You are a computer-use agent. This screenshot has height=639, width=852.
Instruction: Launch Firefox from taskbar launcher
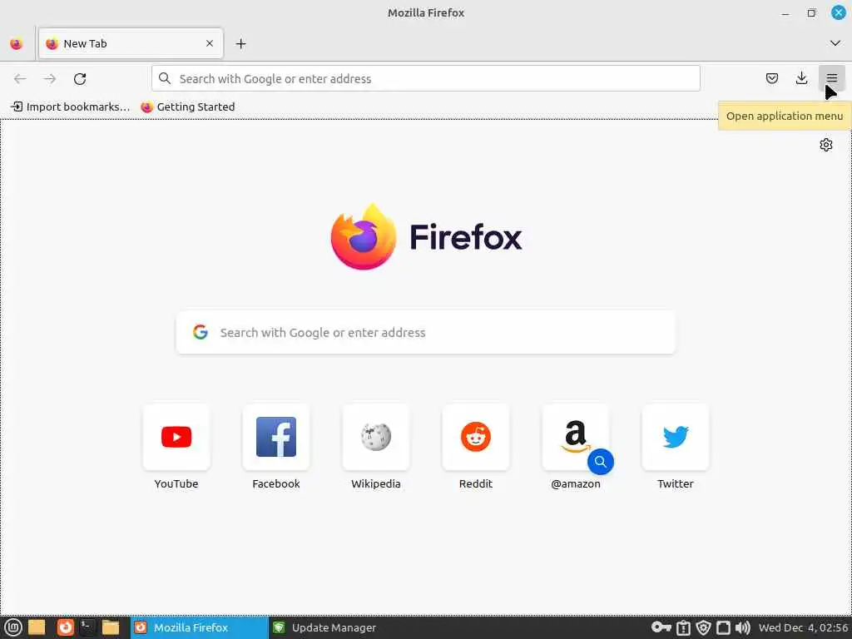65,627
